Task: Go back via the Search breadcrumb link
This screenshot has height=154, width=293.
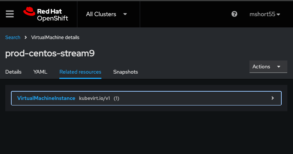Action: [x=13, y=38]
